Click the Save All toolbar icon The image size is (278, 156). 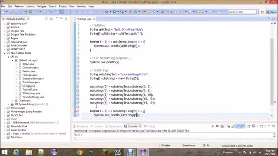pos(16,12)
